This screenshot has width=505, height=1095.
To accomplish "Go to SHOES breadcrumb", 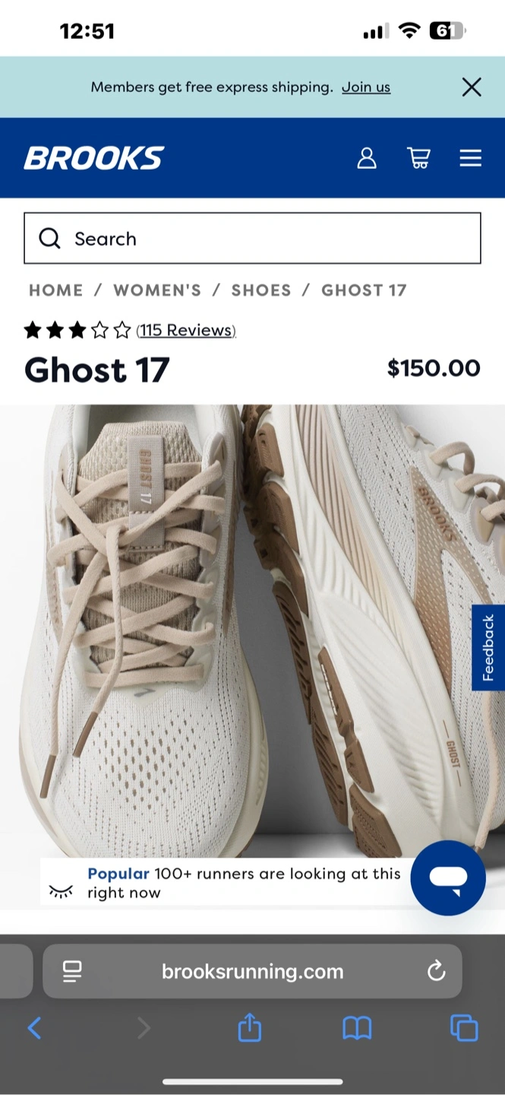I will click(261, 290).
